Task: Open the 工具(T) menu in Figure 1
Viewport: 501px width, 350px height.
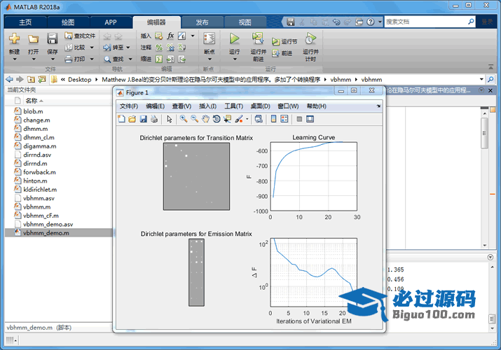Action: pyautogui.click(x=233, y=106)
